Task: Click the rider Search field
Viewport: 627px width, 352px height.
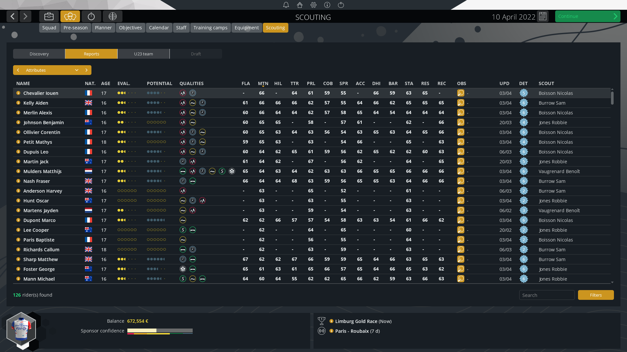Action: tap(547, 295)
